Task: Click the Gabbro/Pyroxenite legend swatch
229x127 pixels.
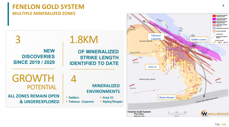Action: tap(214, 28)
